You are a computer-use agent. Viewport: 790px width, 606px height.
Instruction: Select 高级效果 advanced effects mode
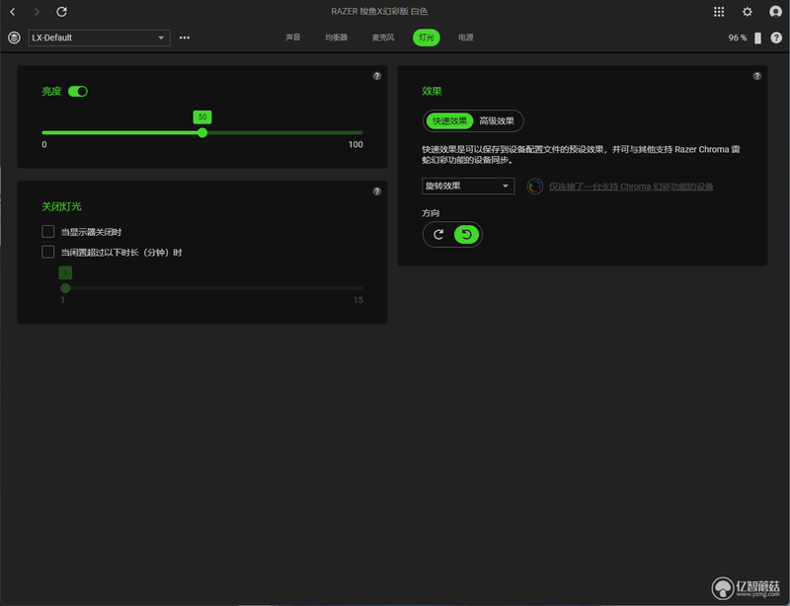coord(497,120)
